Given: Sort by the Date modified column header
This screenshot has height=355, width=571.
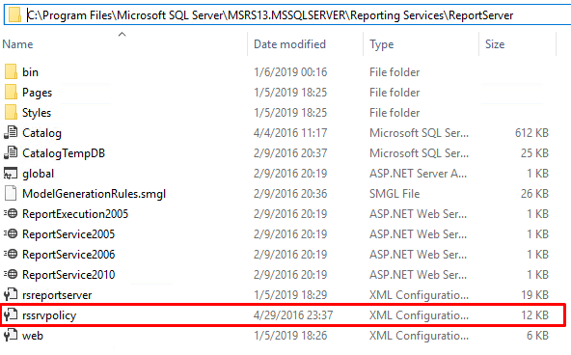Looking at the screenshot, I should [x=289, y=44].
